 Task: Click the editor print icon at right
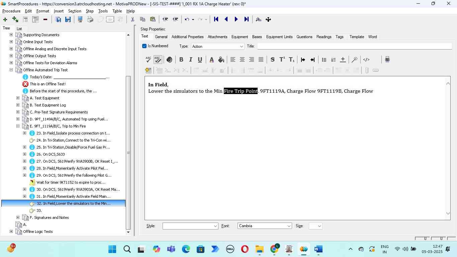pos(387,60)
